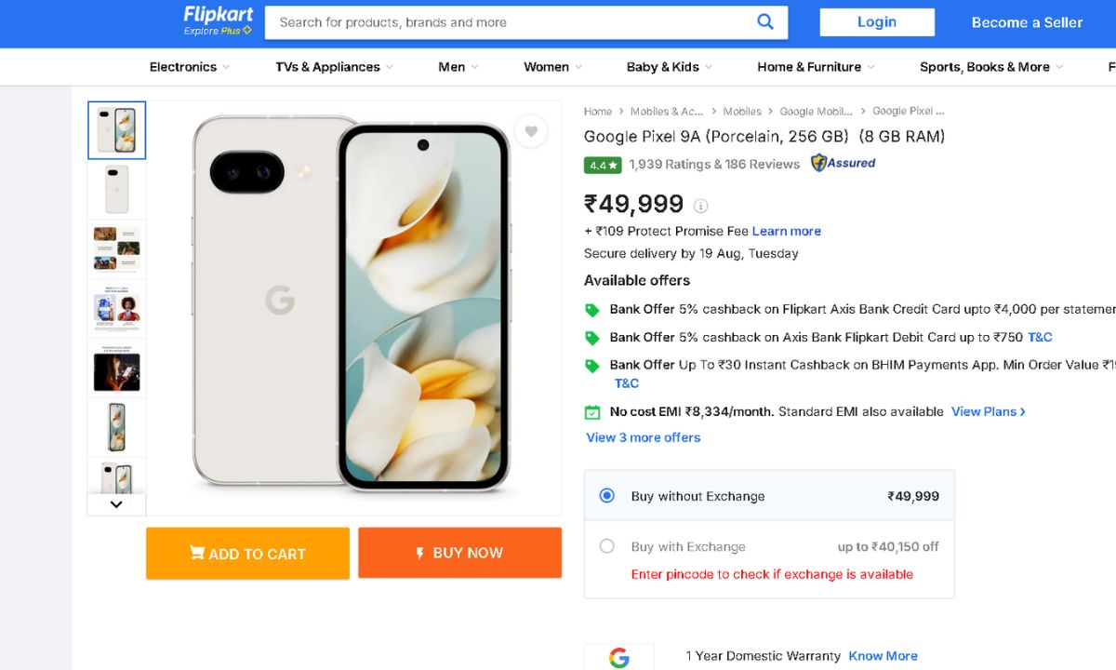Add phone to wishlist with heart icon
Image resolution: width=1116 pixels, height=670 pixels.
click(531, 132)
